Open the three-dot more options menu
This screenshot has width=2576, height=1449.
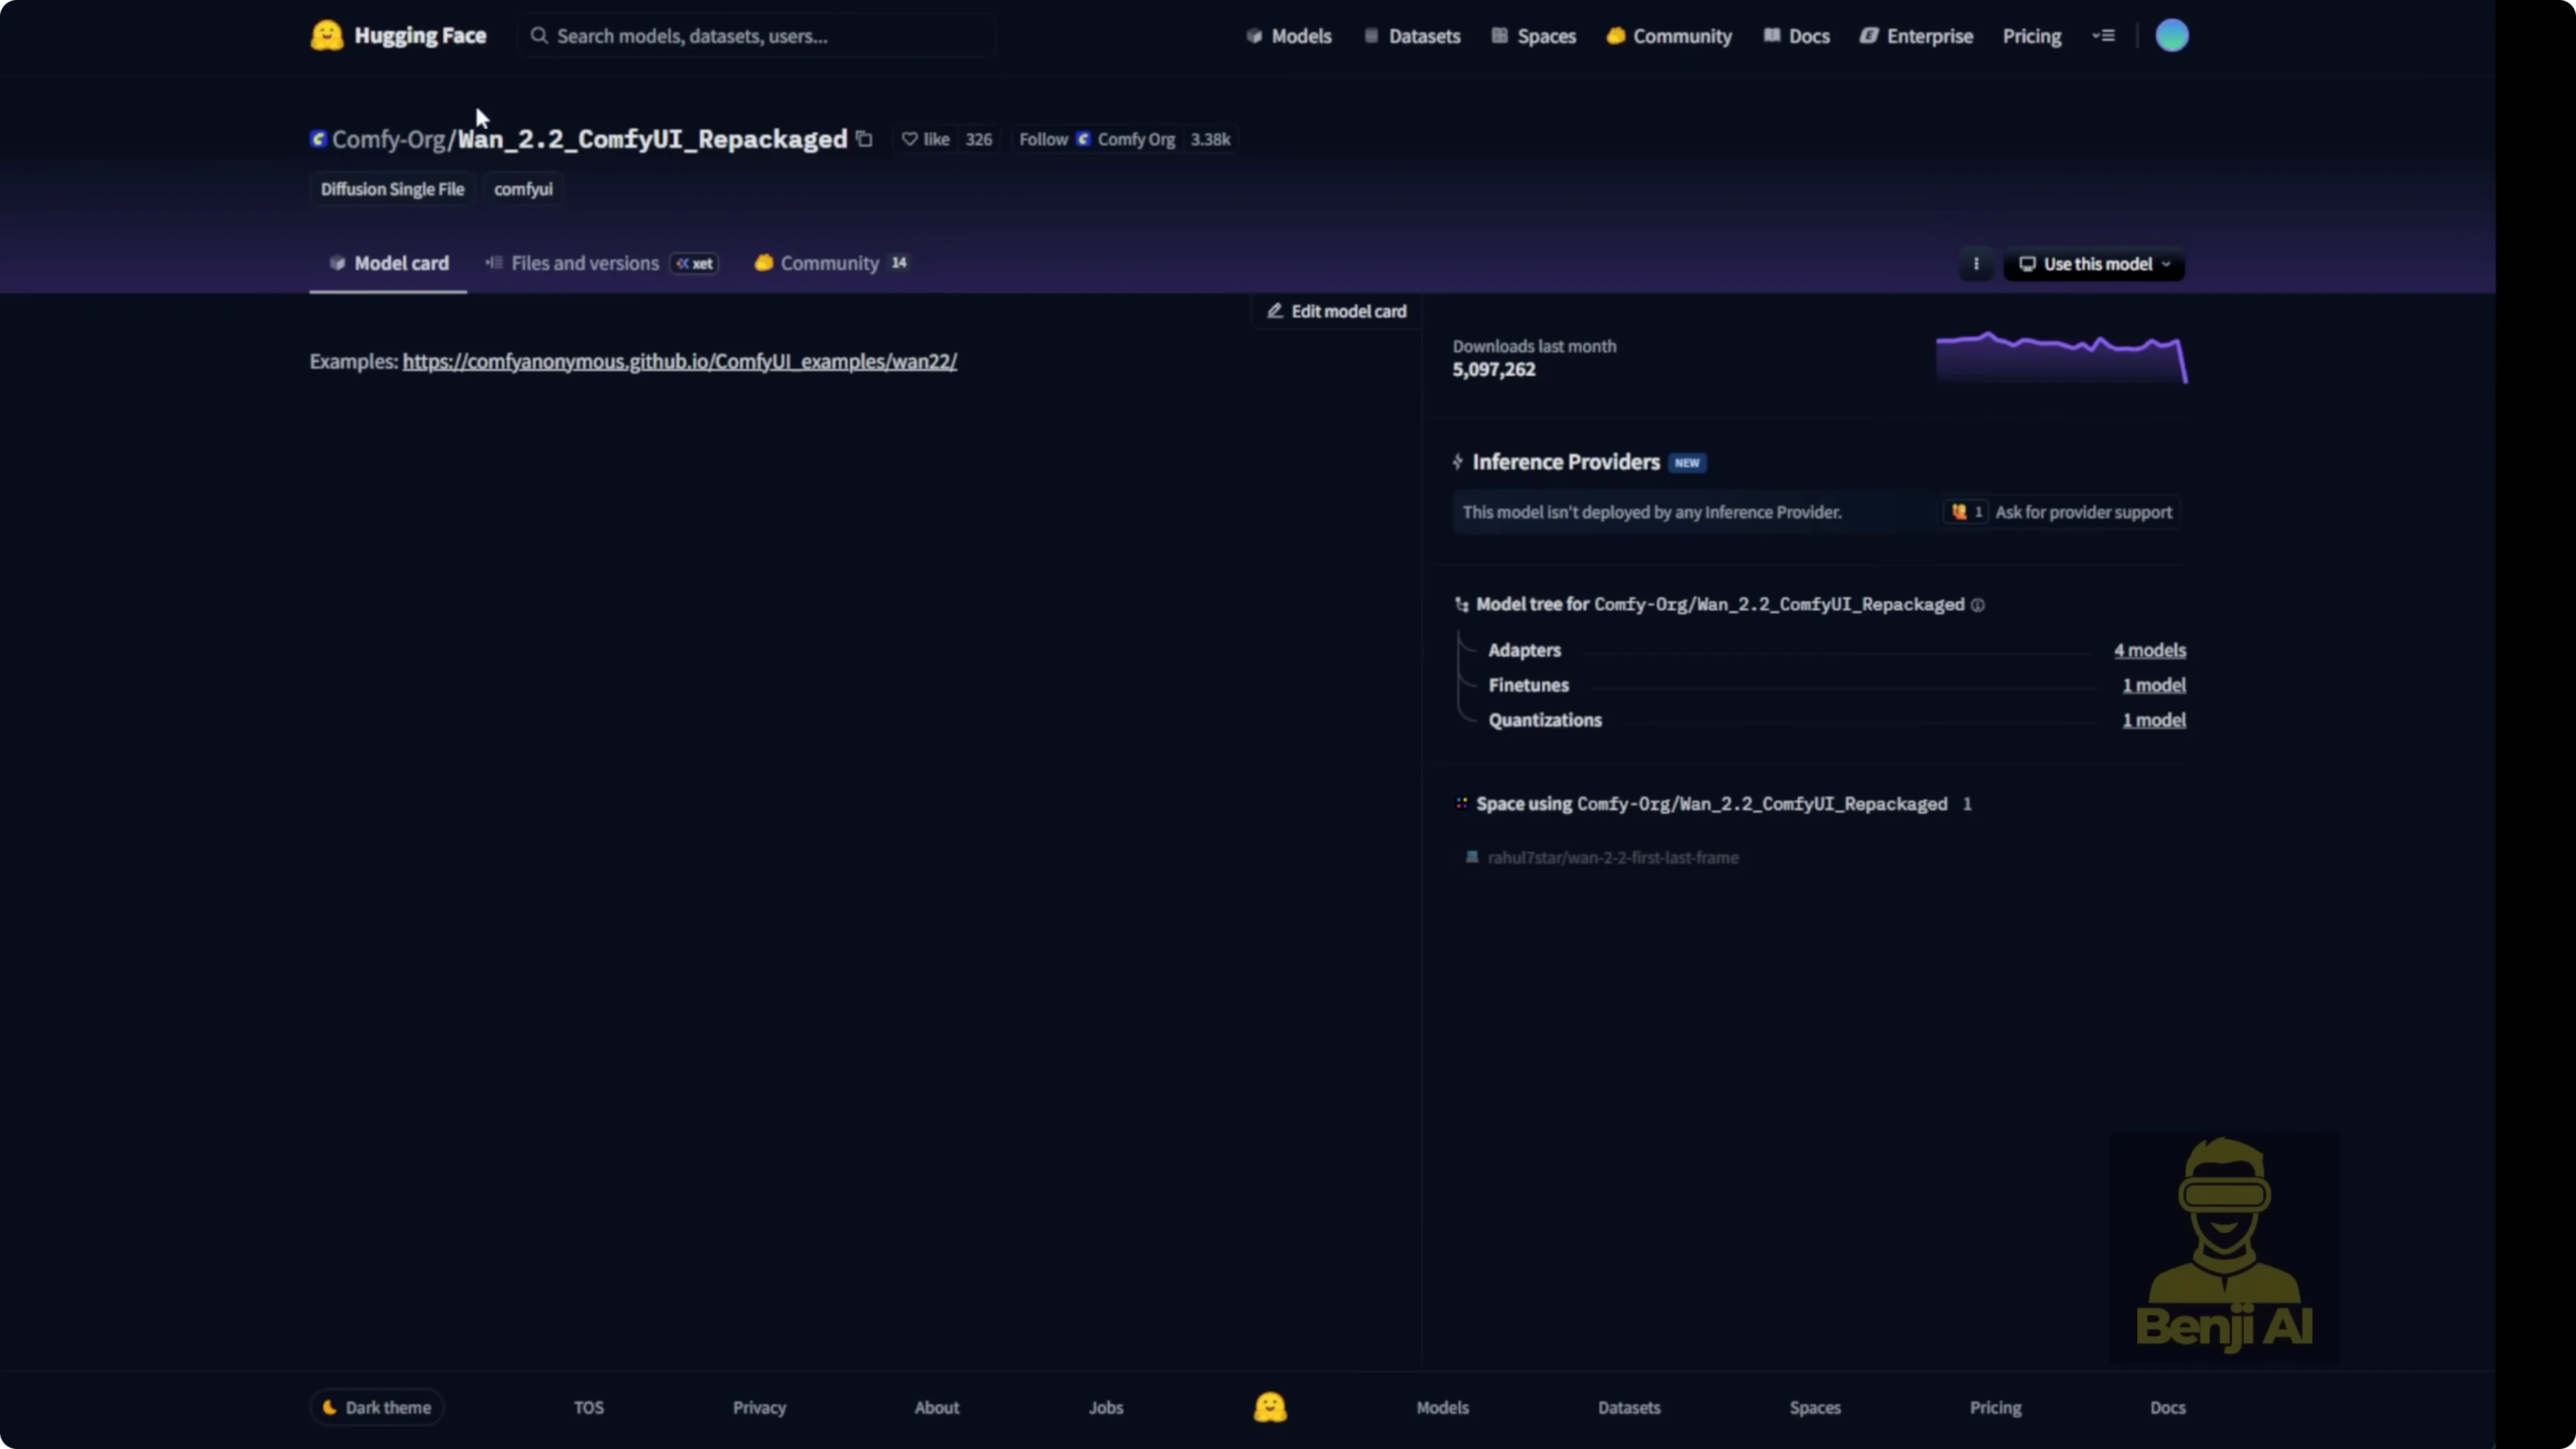1975,264
